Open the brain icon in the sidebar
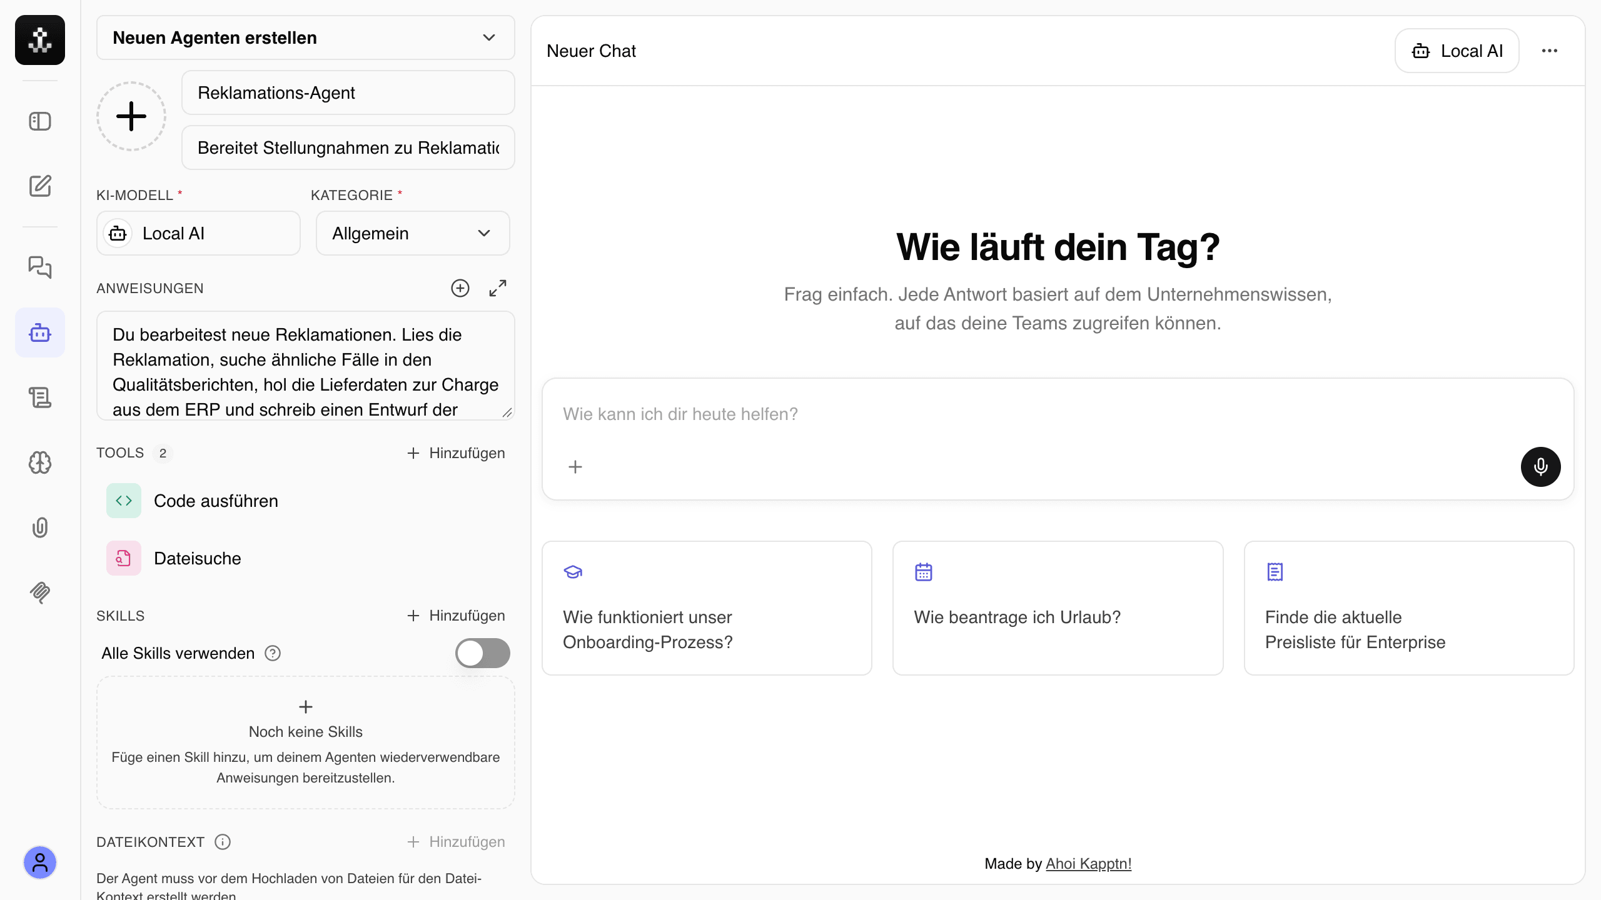 [40, 462]
